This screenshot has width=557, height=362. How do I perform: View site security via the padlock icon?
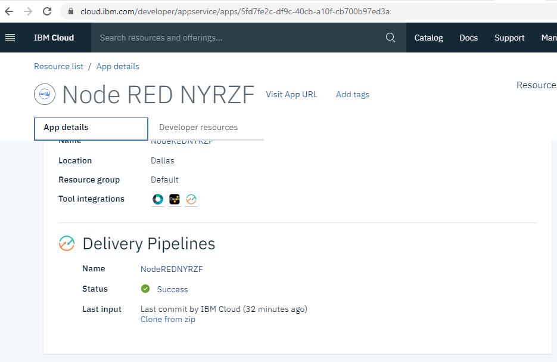(71, 11)
